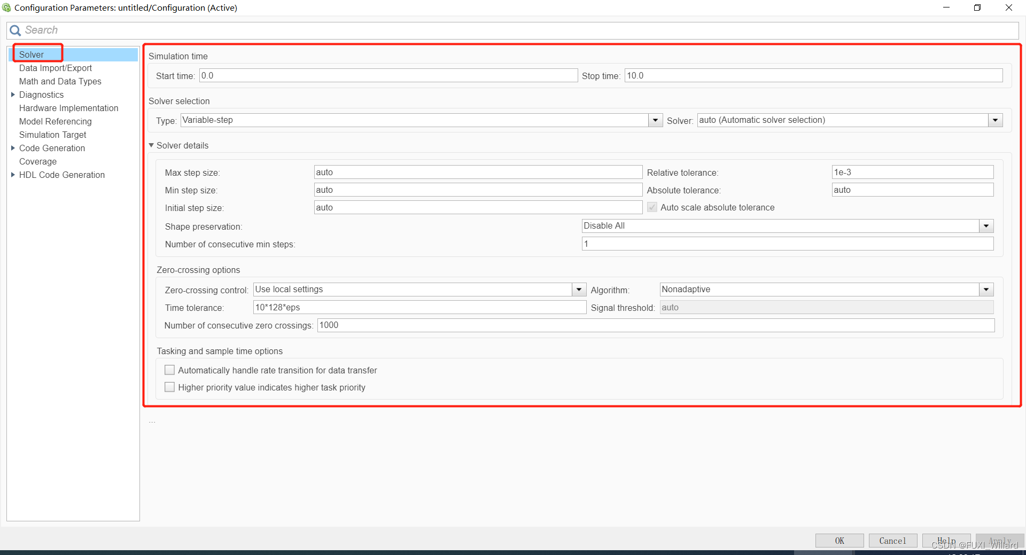Click the Signal threshold field
Image resolution: width=1026 pixels, height=555 pixels.
(827, 307)
